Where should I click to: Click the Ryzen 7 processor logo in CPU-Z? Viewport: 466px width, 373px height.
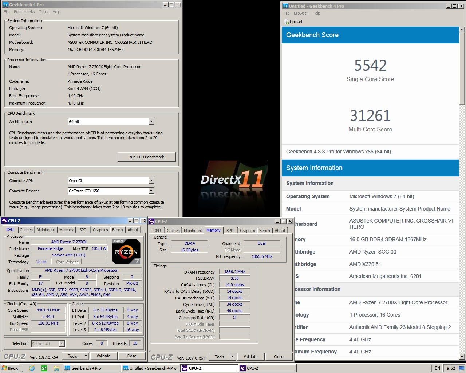coord(126,252)
